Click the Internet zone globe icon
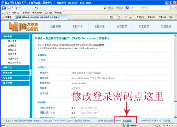Screen dimensions: 177x127 [x=128, y=126]
